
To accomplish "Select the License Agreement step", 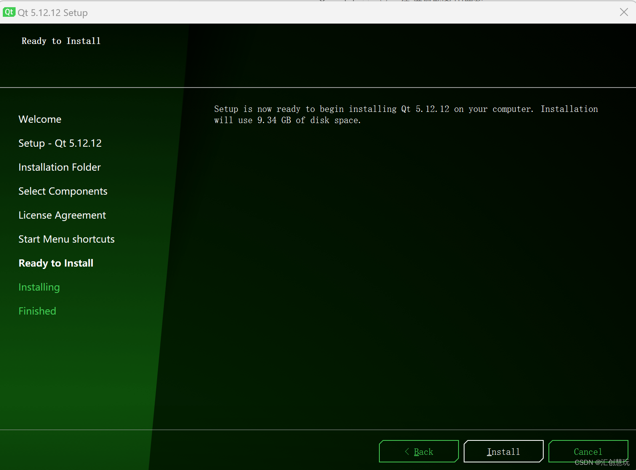I will (62, 215).
